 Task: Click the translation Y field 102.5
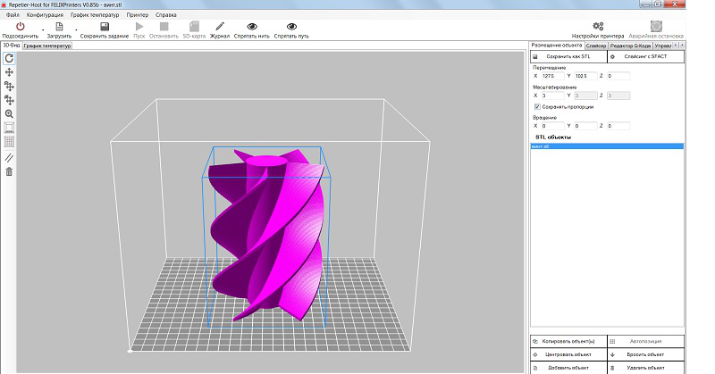pyautogui.click(x=585, y=76)
